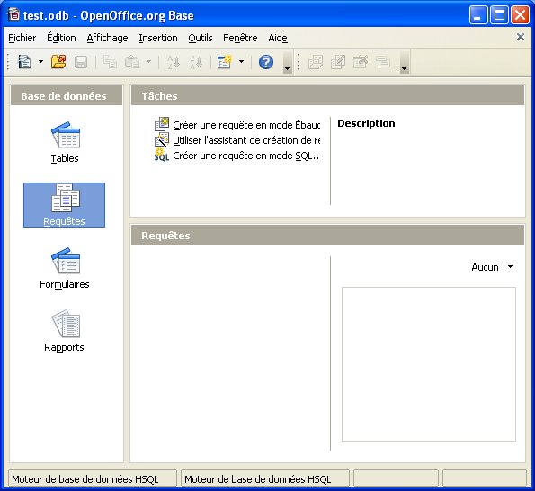
Task: Click the Form icon in toolbar
Action: tap(225, 62)
